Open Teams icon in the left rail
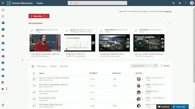195x109 pixels. pos(3,69)
